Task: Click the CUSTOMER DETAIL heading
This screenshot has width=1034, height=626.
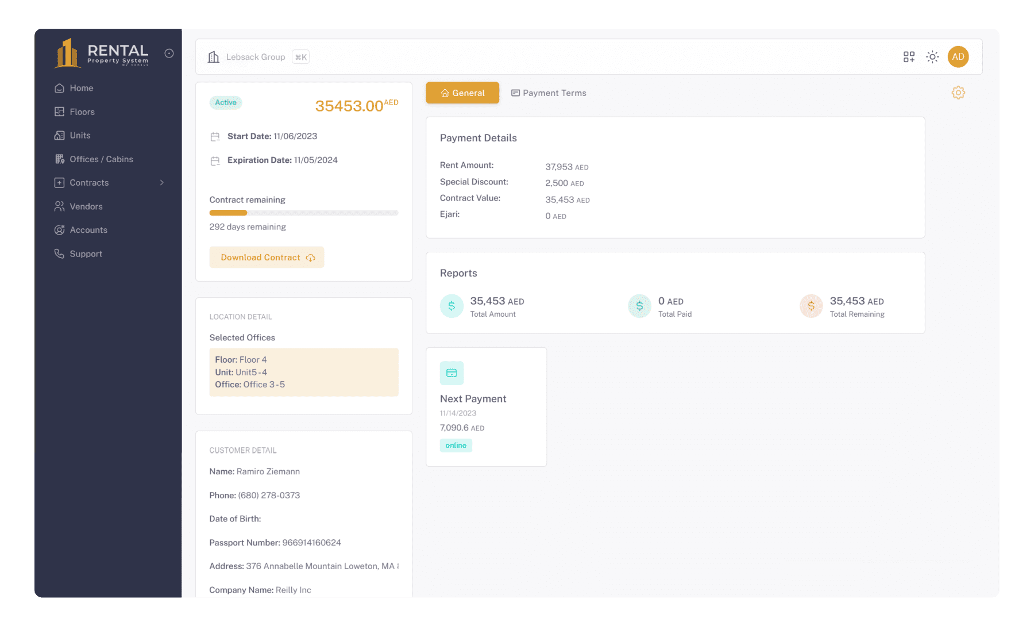Action: [243, 450]
